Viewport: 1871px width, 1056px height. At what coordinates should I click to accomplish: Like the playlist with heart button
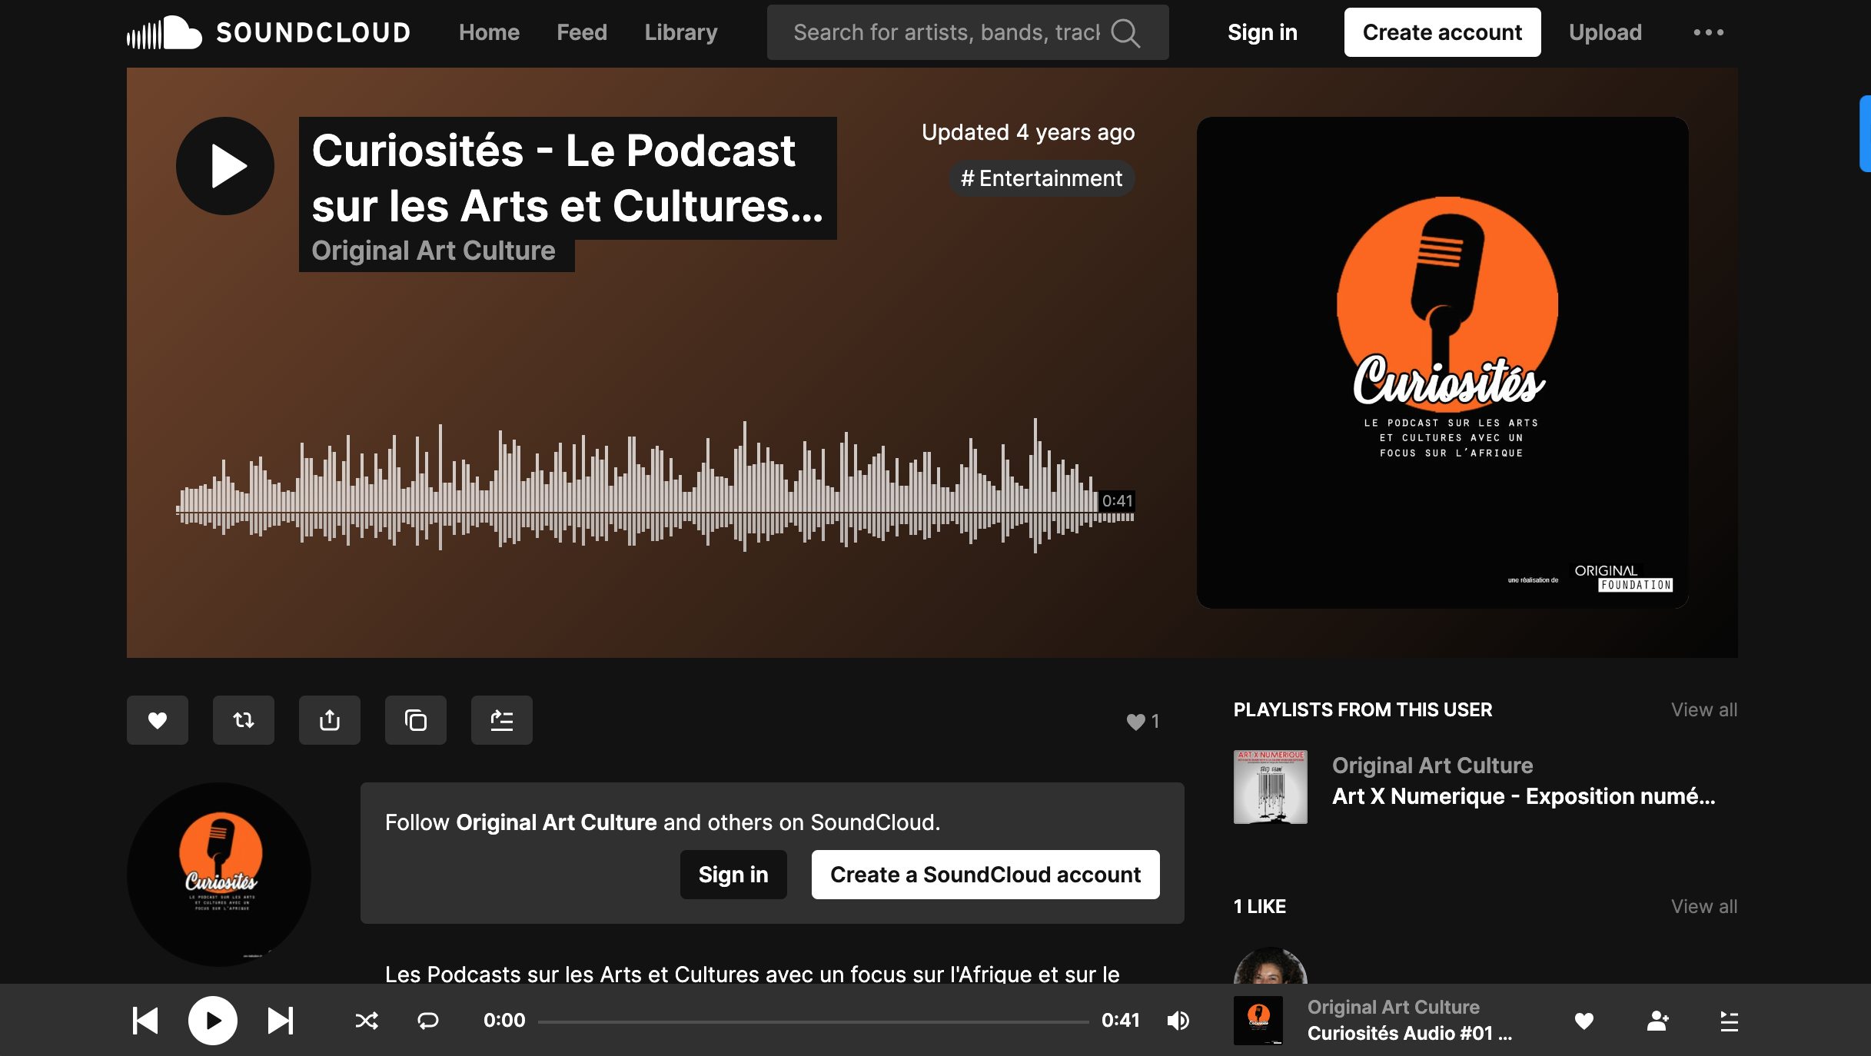(158, 720)
